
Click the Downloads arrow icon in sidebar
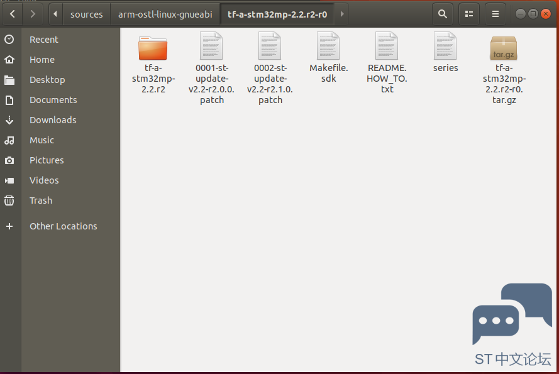tap(9, 120)
